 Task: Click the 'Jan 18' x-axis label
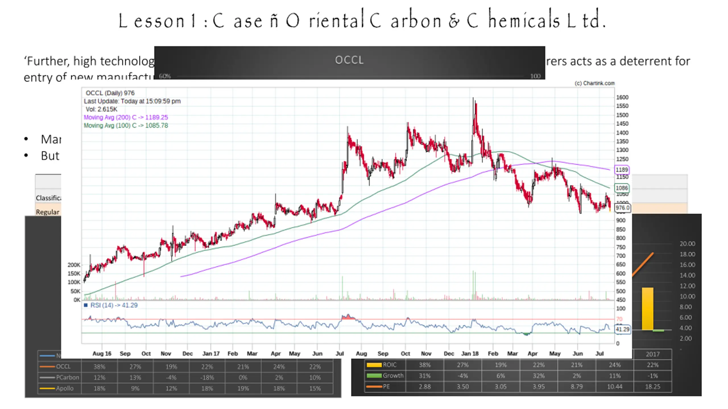[x=470, y=353]
